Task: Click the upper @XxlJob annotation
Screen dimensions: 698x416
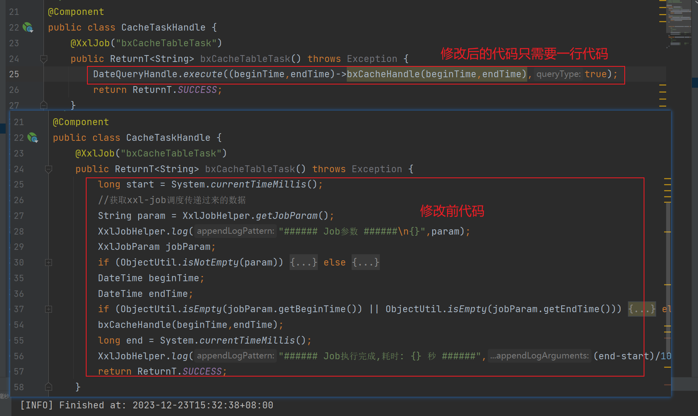Action: (x=90, y=43)
